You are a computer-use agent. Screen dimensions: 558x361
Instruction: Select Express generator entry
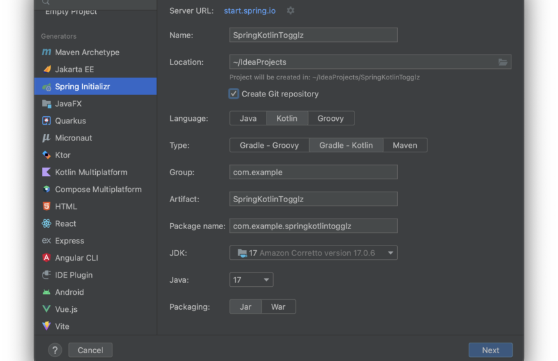pos(95,240)
